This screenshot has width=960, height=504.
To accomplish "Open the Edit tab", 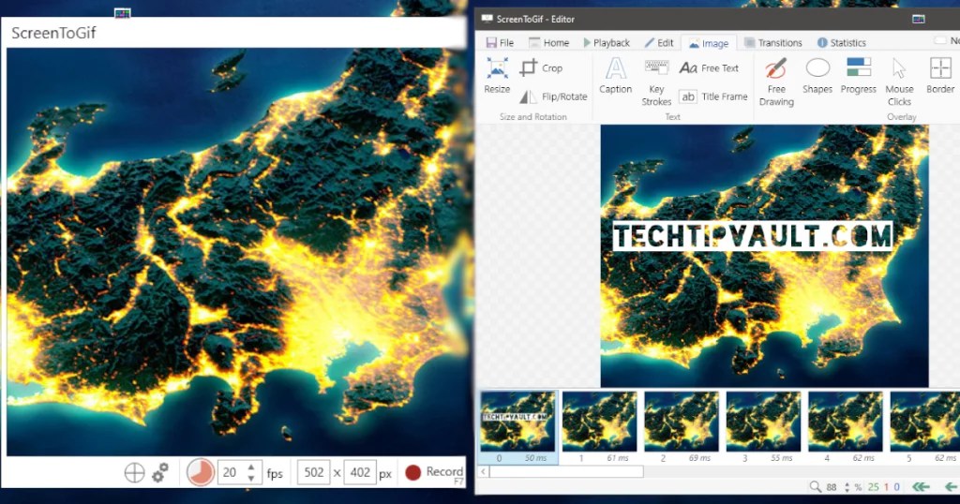I will 659,43.
